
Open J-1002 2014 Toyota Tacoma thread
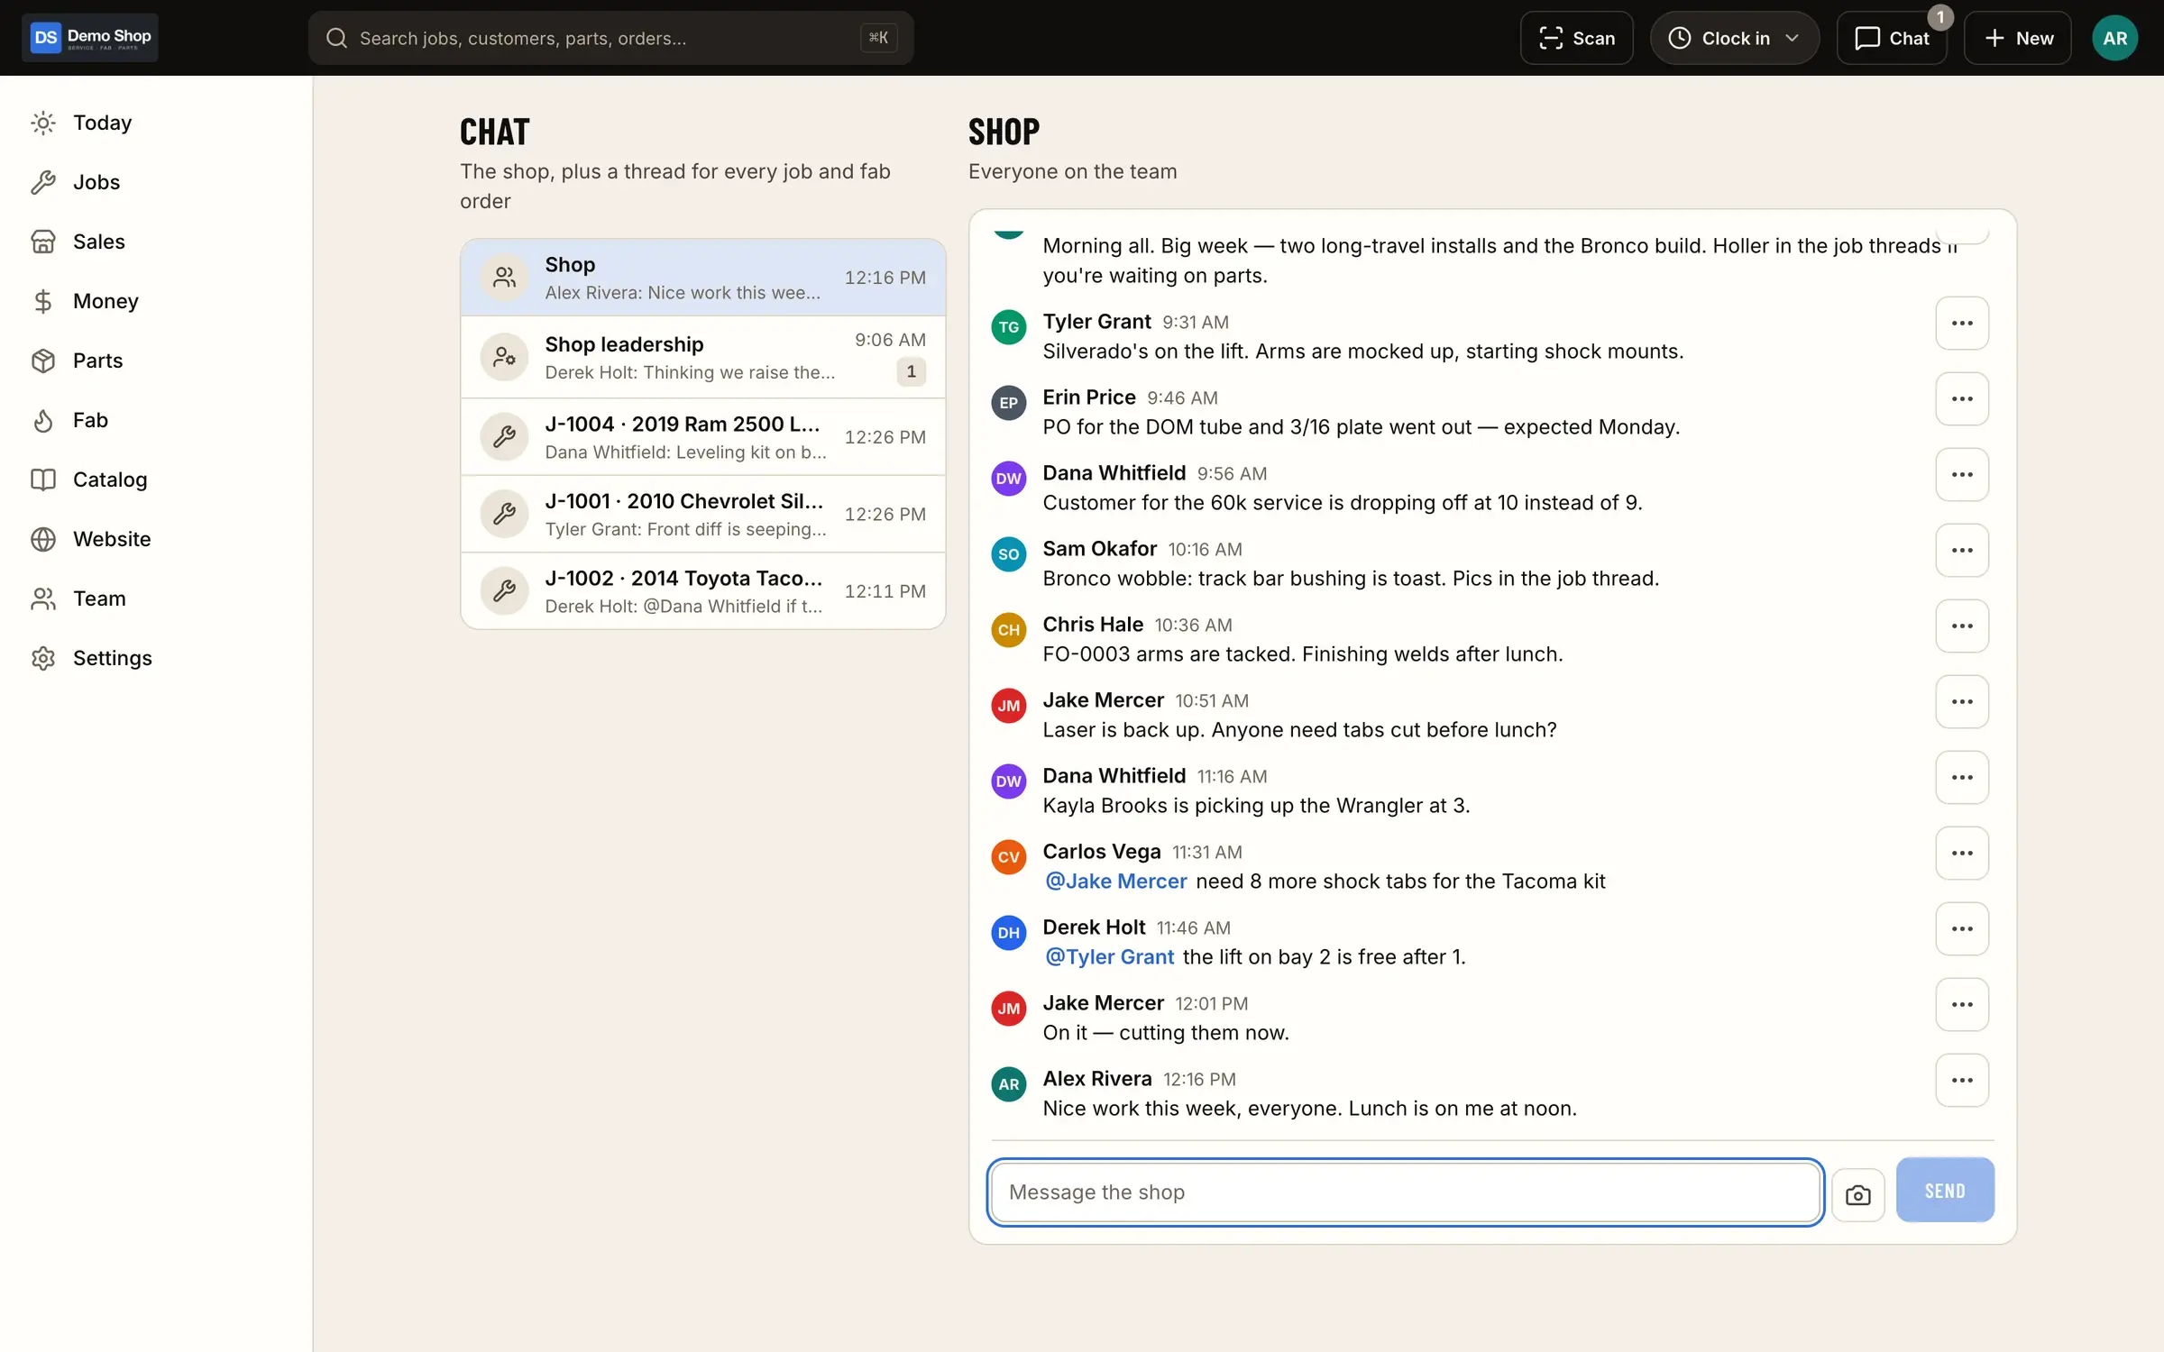coord(703,591)
